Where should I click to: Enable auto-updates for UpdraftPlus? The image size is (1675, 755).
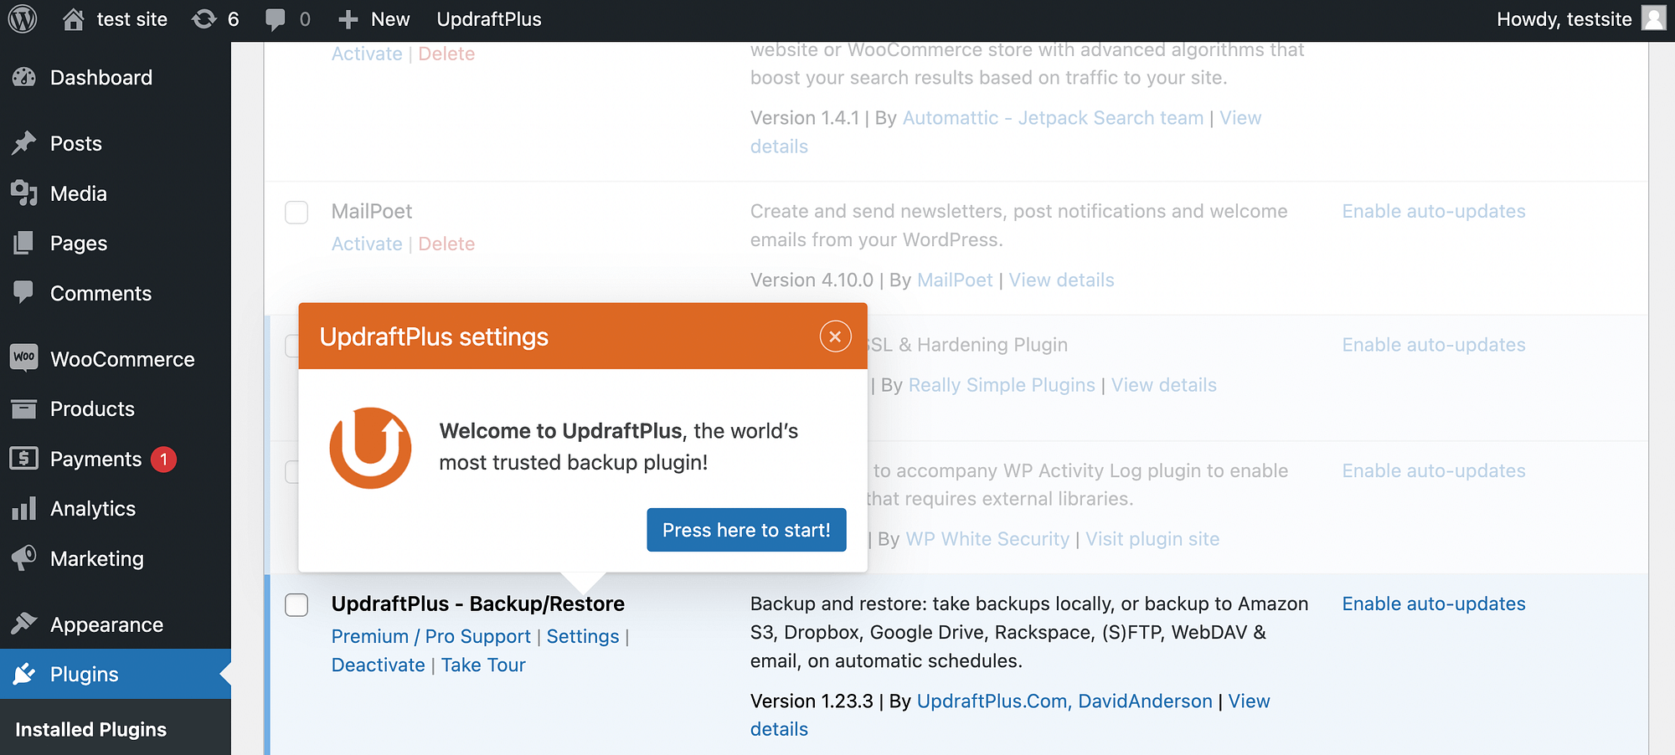pyautogui.click(x=1433, y=603)
